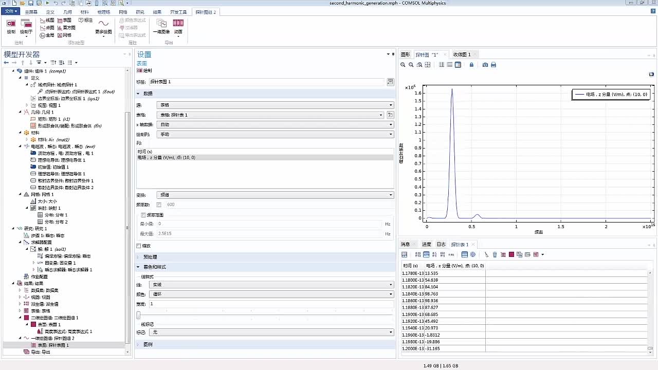Viewport: 658px width, 370px height.
Task: Take a snapshot with the camera icon
Action: [x=485, y=65]
